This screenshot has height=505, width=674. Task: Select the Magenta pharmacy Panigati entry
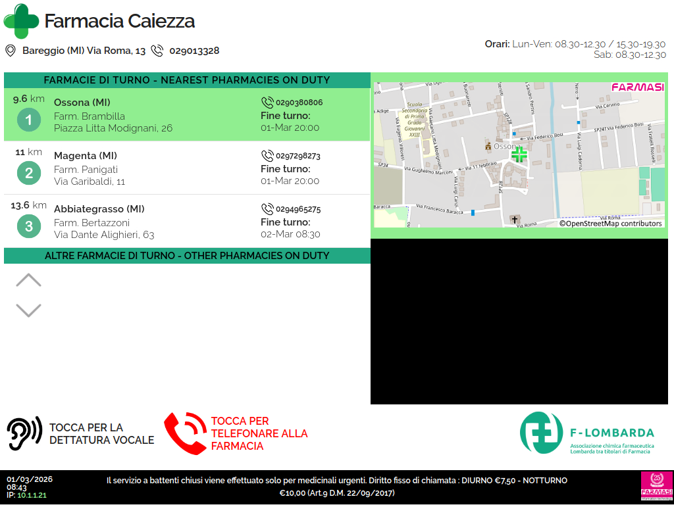coord(132,168)
